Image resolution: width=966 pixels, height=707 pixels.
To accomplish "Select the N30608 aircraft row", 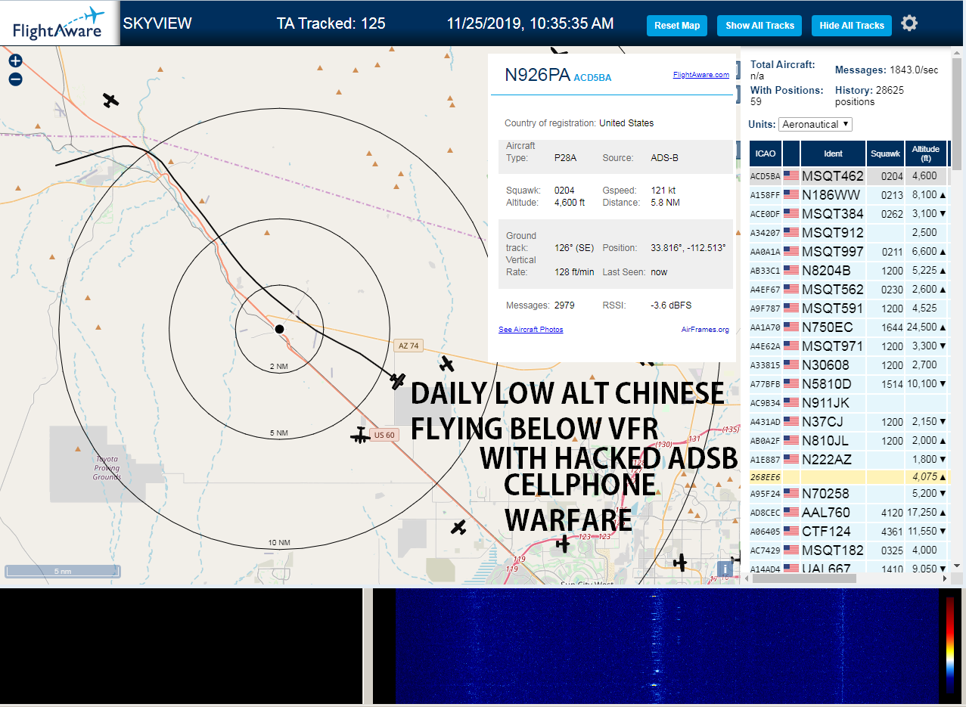I will click(849, 364).
